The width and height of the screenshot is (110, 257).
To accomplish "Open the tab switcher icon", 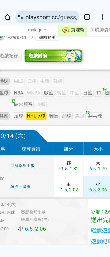I will tap(87, 17).
